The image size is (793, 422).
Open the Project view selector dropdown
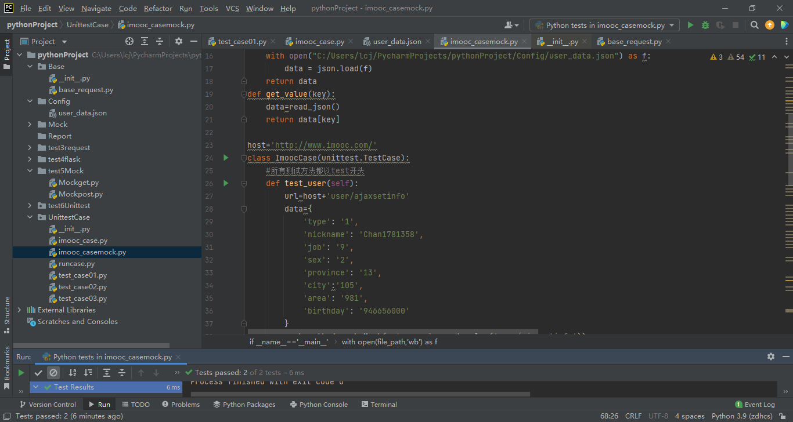pos(45,41)
